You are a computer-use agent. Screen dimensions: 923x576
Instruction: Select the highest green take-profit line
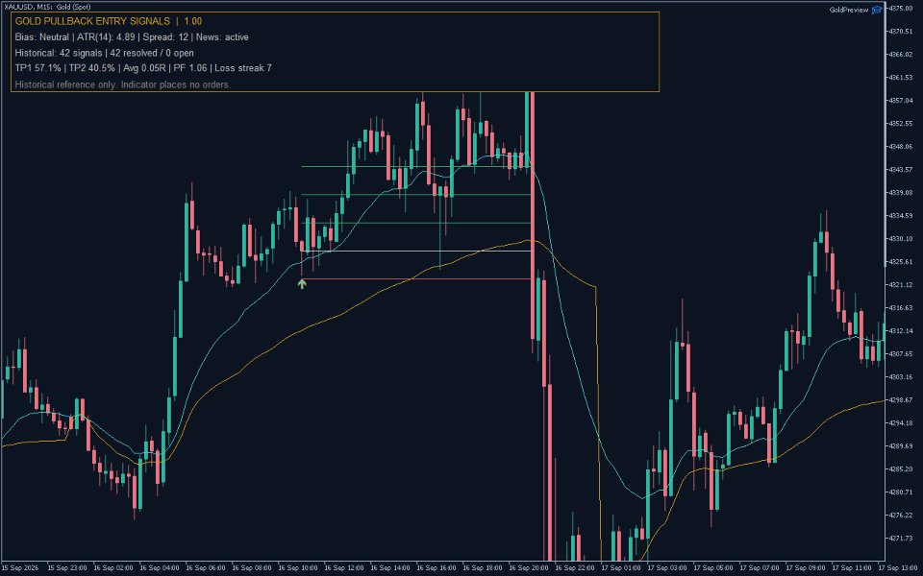(x=416, y=167)
